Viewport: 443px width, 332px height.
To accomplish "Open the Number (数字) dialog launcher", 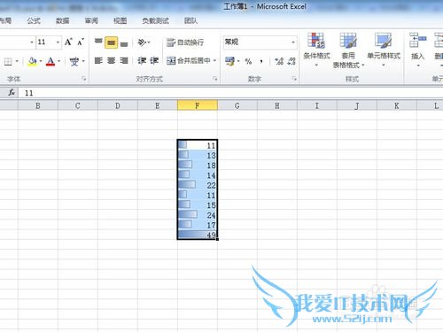I will point(294,79).
